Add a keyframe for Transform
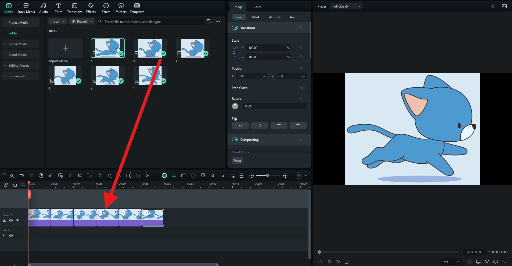This screenshot has height=266, width=512. (x=301, y=28)
